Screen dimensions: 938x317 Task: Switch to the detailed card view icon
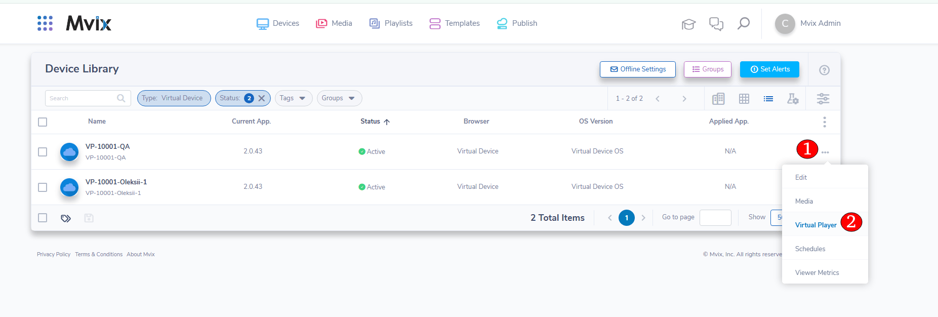click(x=718, y=99)
